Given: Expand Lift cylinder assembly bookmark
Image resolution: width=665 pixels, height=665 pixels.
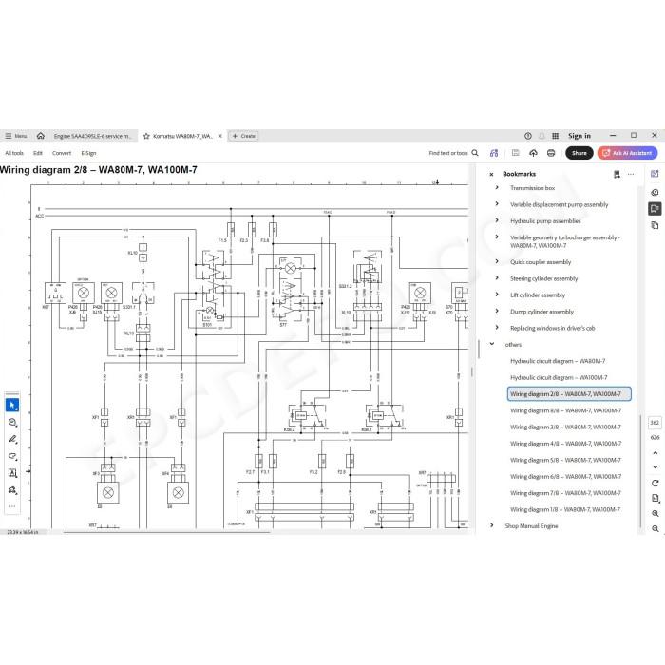Looking at the screenshot, I should [497, 294].
